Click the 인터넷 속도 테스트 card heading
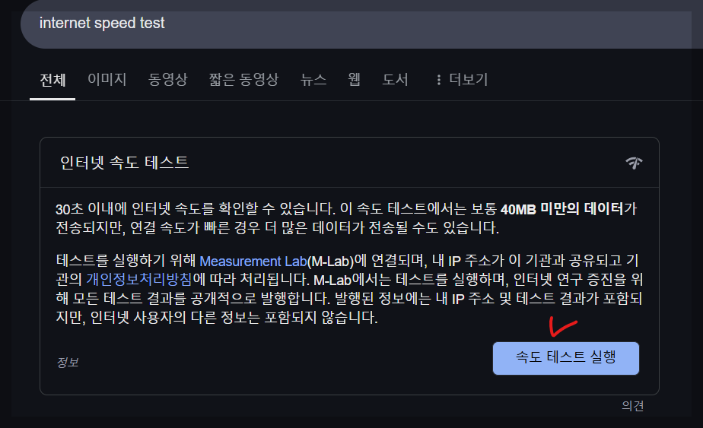The height and width of the screenshot is (428, 703). pos(124,162)
